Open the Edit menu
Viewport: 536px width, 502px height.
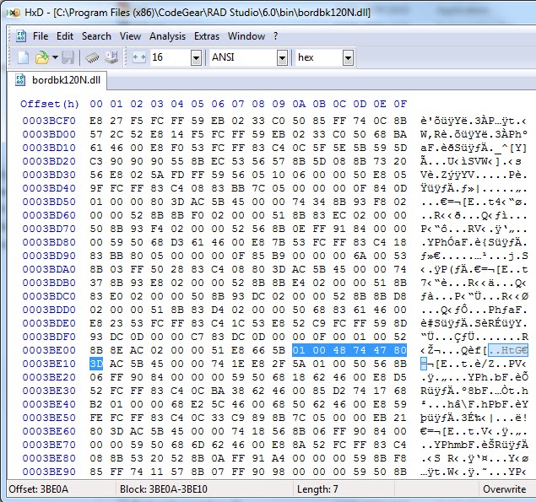point(65,36)
